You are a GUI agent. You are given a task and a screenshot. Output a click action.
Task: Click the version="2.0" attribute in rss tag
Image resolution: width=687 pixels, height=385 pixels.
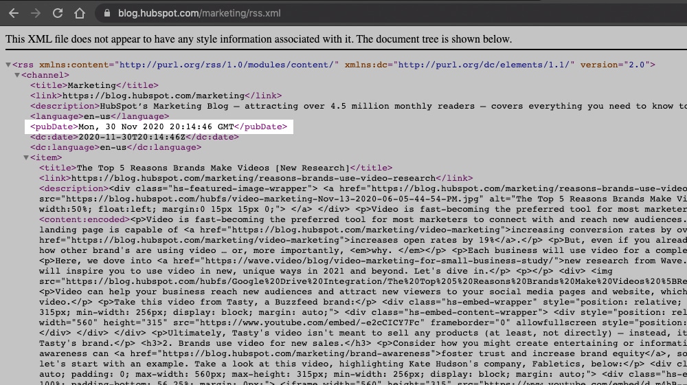click(x=615, y=65)
